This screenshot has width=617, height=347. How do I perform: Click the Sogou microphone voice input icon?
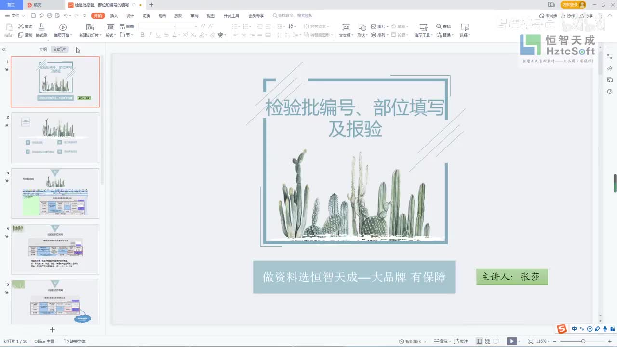(604, 329)
